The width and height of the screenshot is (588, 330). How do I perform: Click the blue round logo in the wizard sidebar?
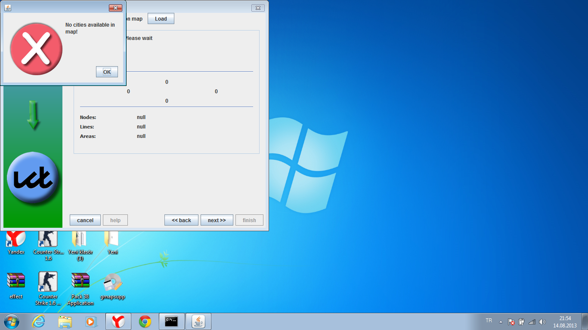(x=33, y=178)
